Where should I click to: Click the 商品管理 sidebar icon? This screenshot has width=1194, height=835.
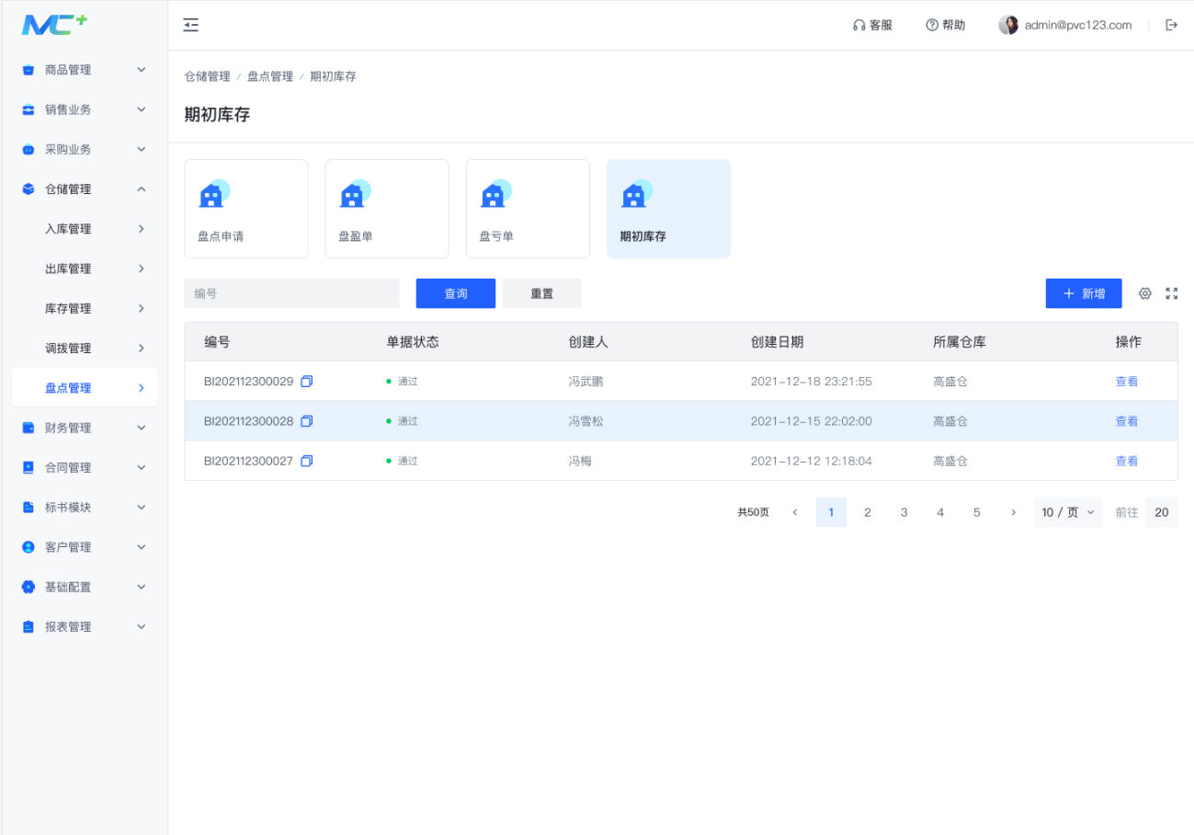coord(28,70)
